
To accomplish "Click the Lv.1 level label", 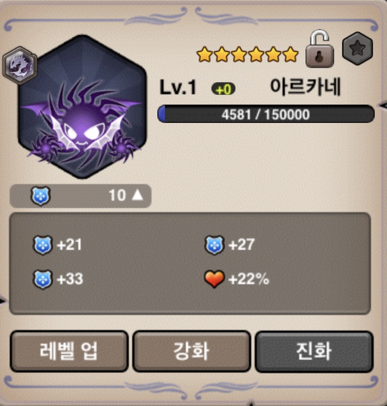I will [178, 87].
